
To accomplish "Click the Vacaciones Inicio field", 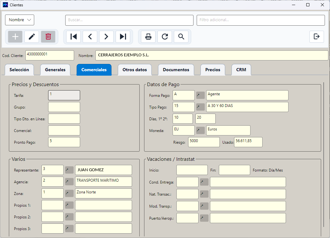I will click(x=192, y=170).
